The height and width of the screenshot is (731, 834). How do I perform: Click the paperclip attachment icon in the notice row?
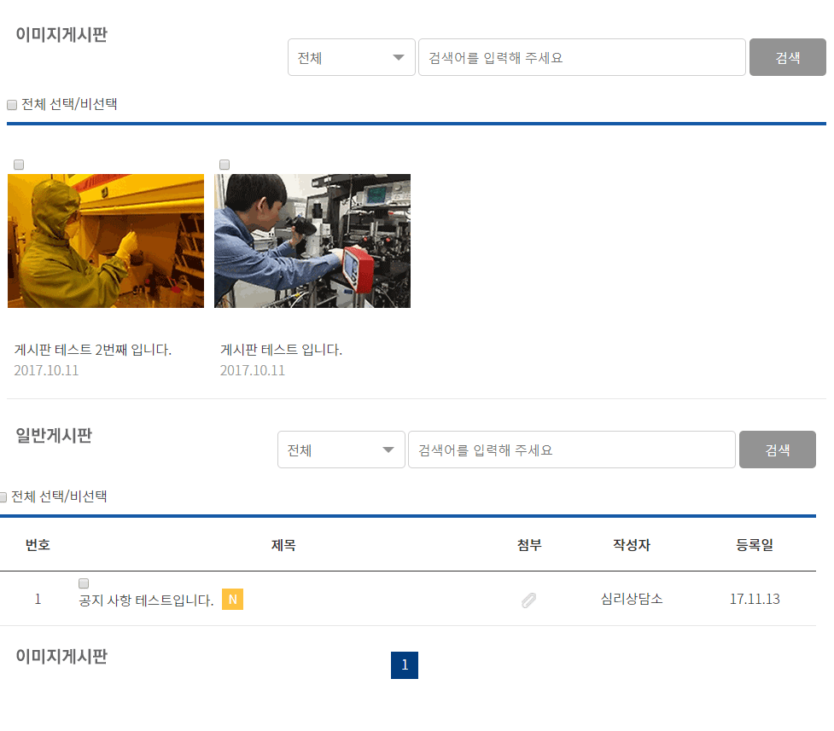tap(528, 600)
